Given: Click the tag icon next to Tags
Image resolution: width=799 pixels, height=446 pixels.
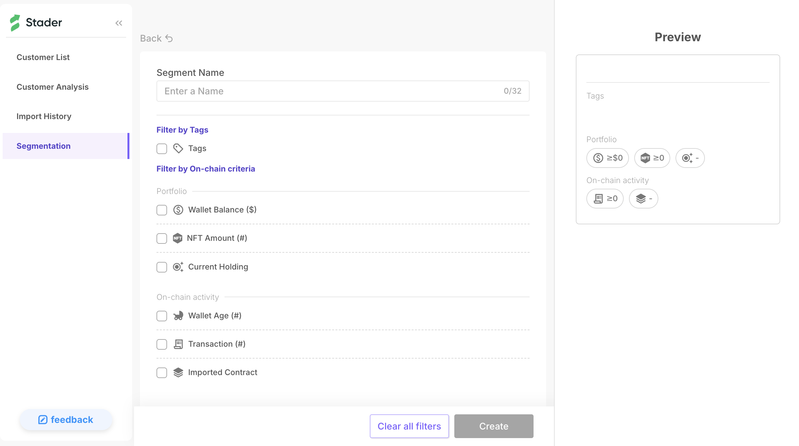Looking at the screenshot, I should pyautogui.click(x=178, y=148).
